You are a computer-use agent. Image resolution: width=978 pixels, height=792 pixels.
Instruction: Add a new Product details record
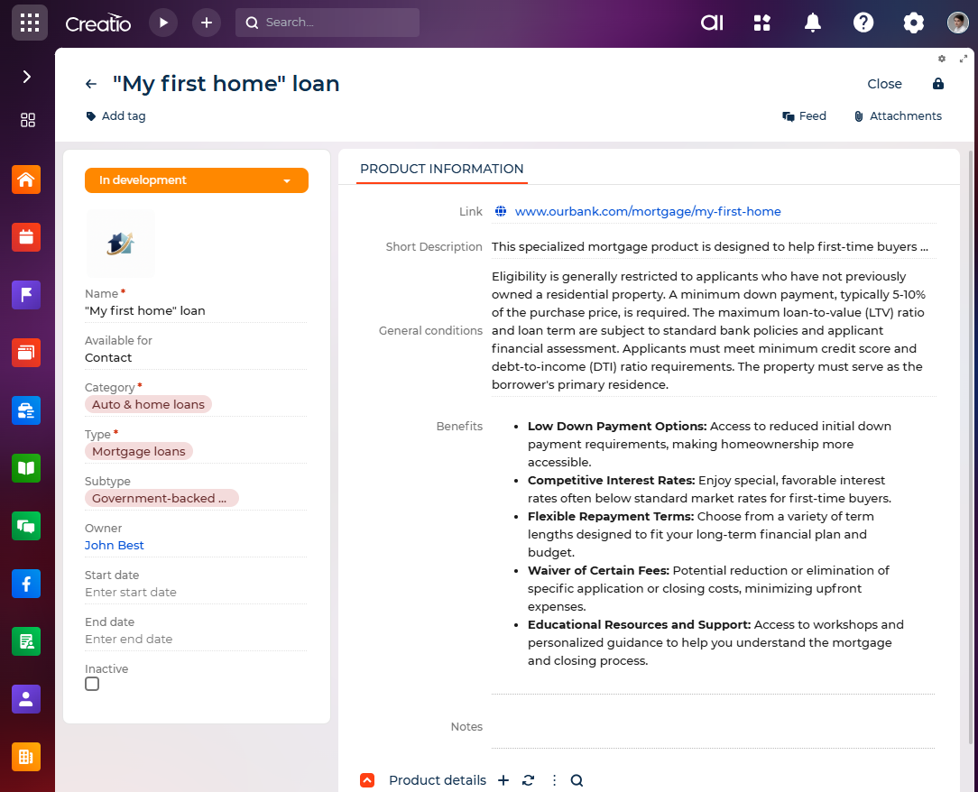[503, 780]
